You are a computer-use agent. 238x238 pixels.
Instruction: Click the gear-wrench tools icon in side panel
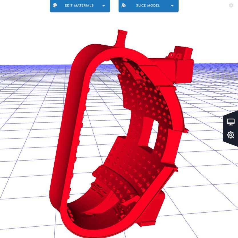231,135
